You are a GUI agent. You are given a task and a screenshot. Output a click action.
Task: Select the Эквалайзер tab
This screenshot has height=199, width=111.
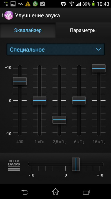(x=28, y=30)
